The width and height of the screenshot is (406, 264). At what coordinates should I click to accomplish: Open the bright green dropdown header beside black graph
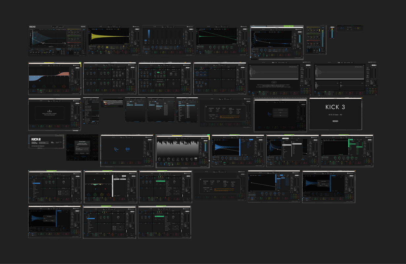point(351,140)
